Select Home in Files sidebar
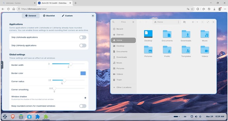The height and width of the screenshot is (121, 228). point(124,40)
